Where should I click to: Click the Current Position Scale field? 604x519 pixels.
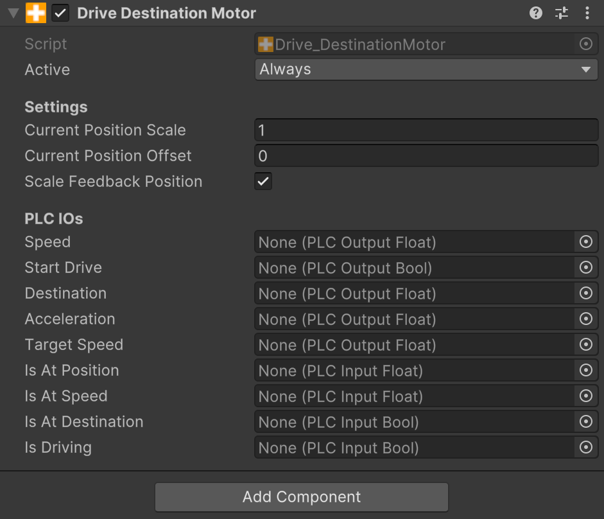click(426, 130)
